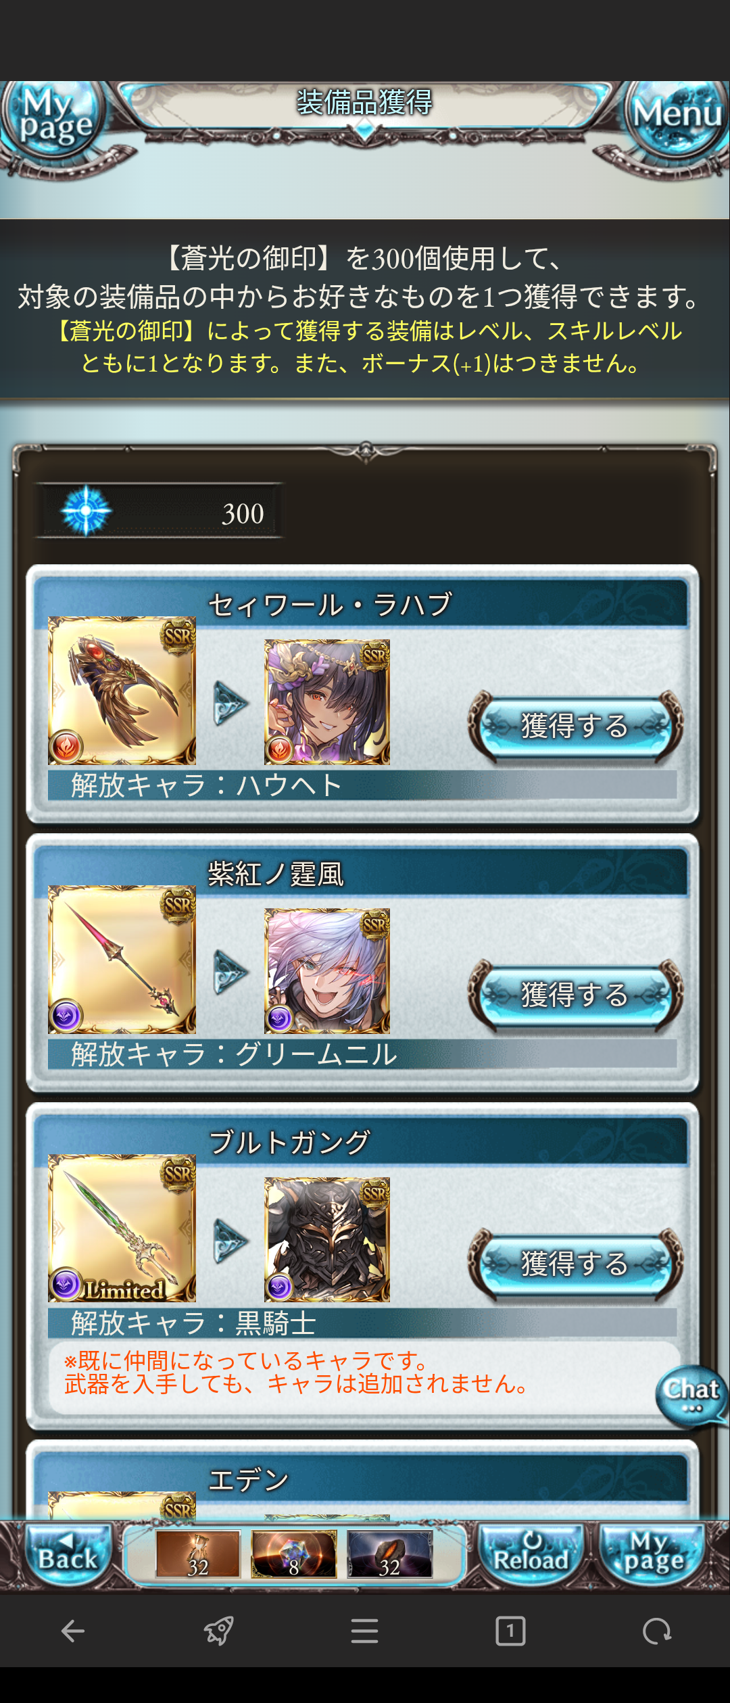730x1703 pixels.
Task: Select the グリームニル character portrait
Action: click(x=327, y=971)
